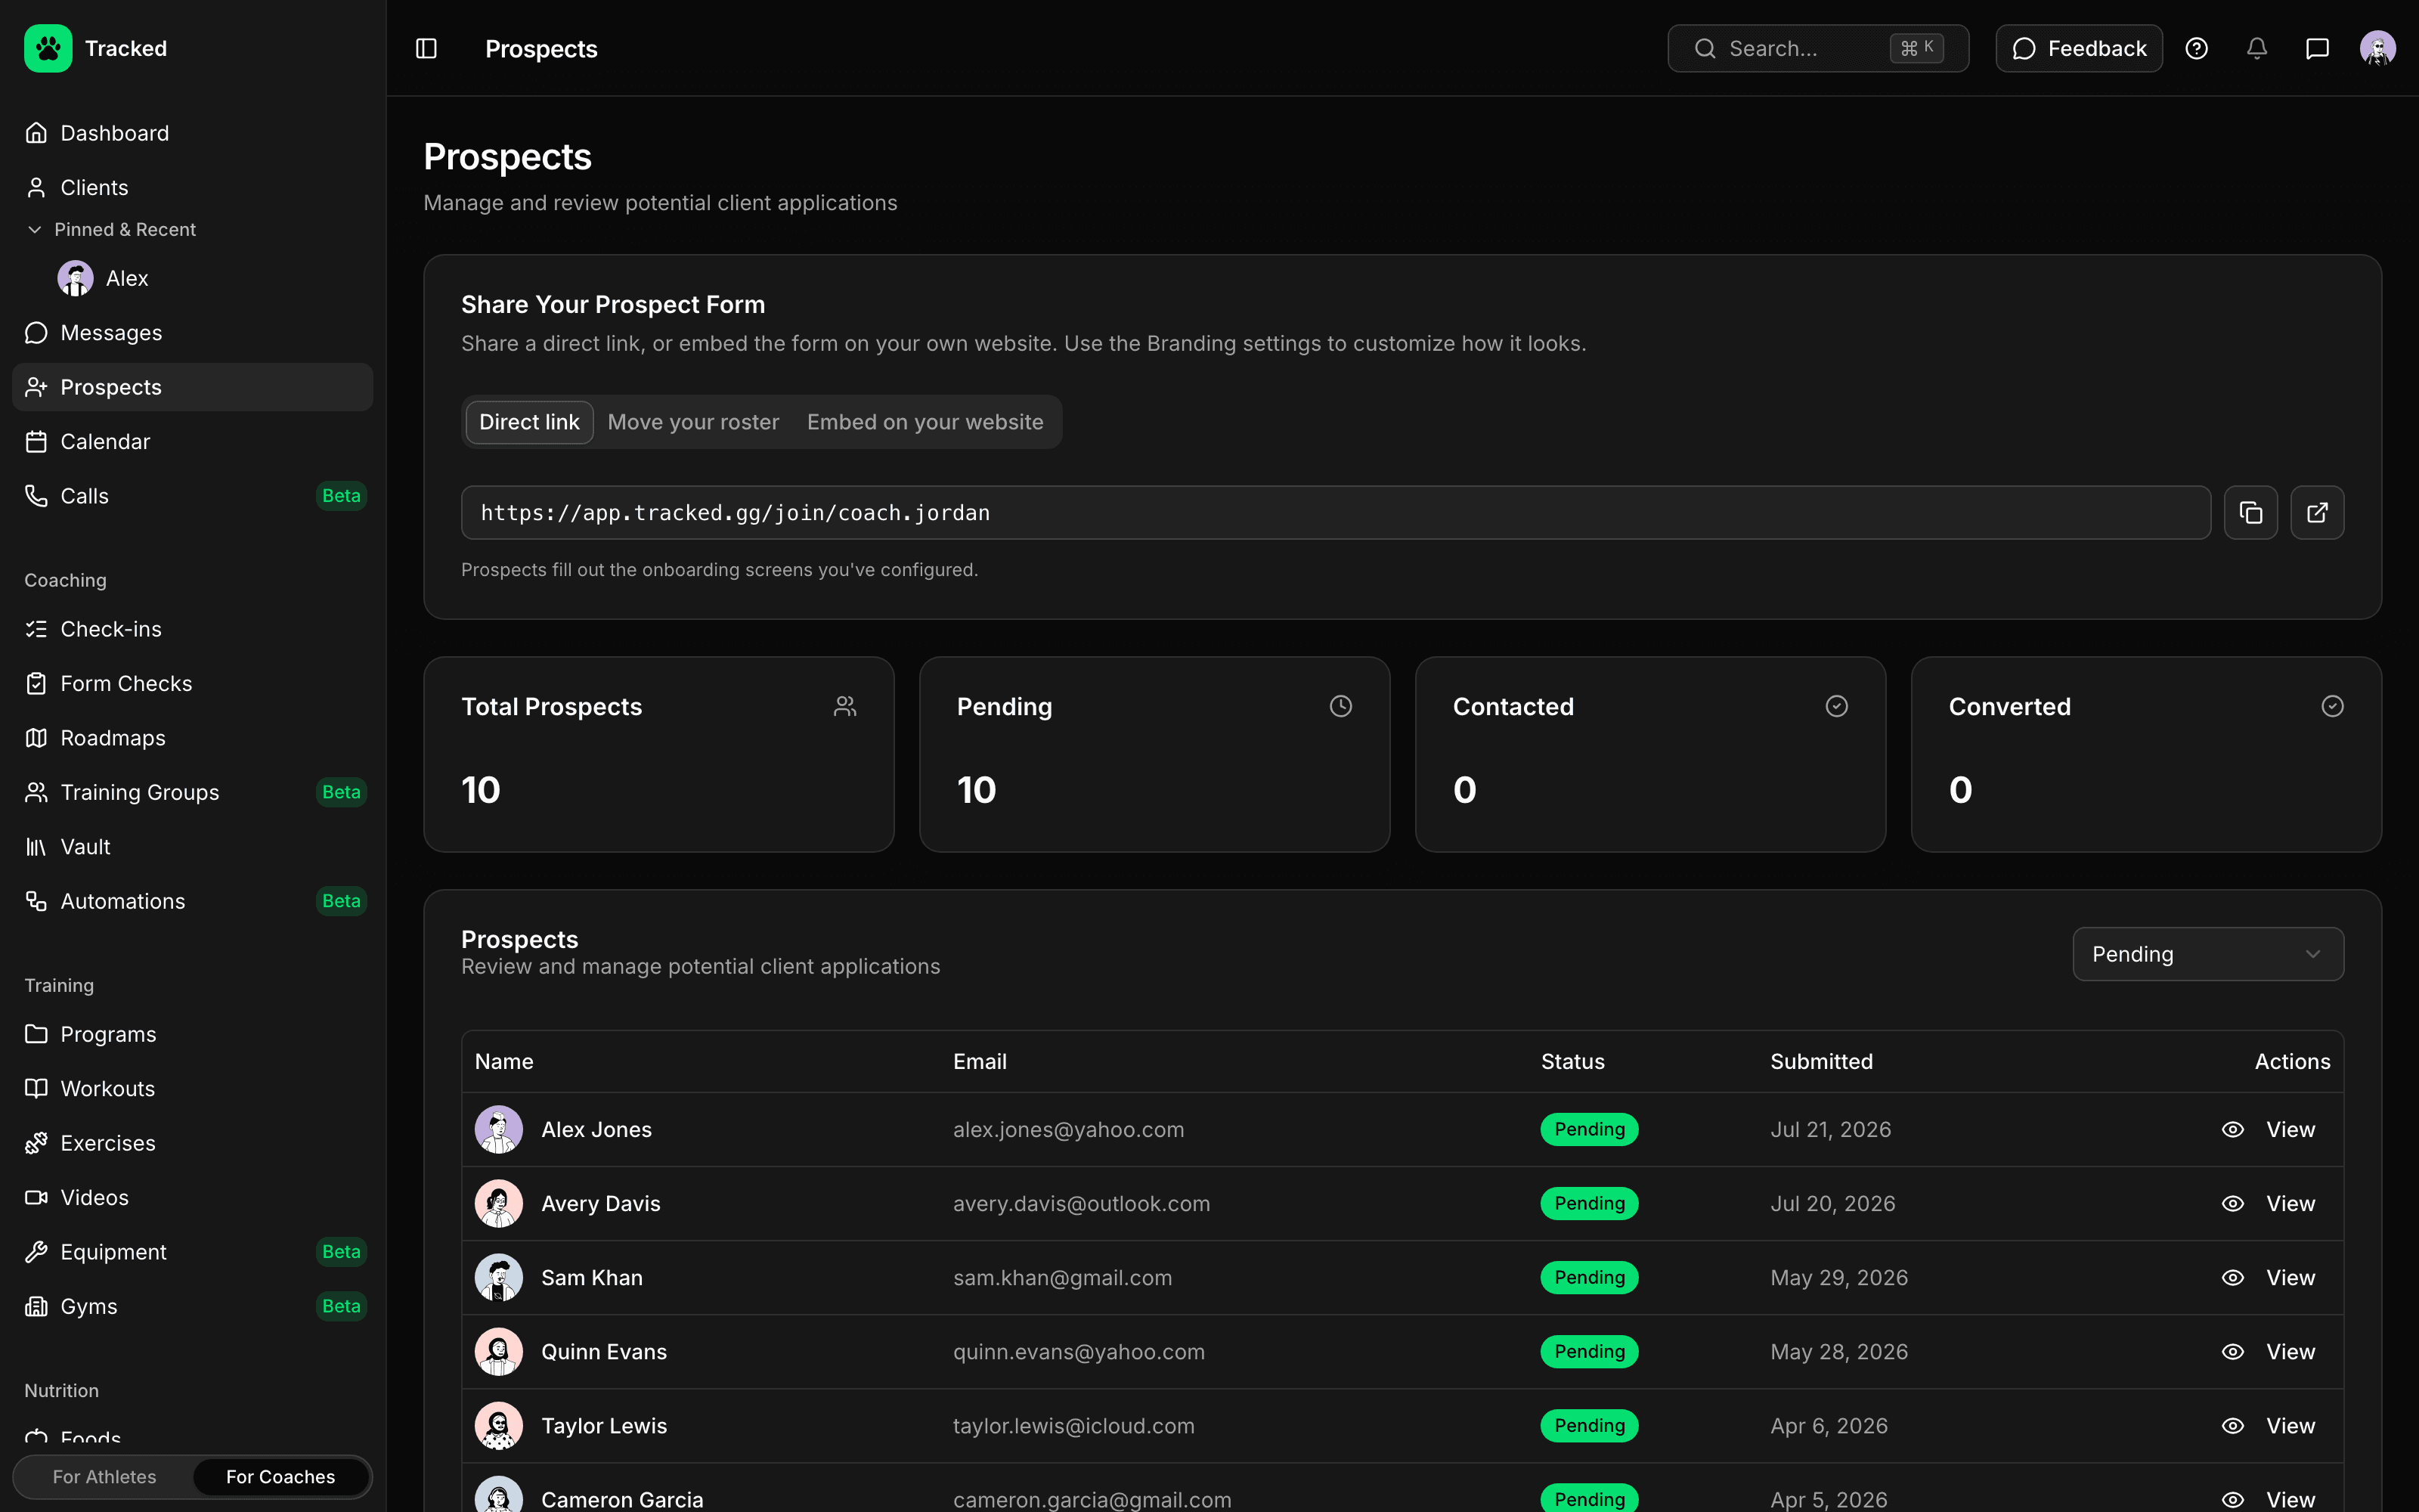Click Pending badge in Sam Khan row
This screenshot has height=1512, width=2419.
click(x=1589, y=1278)
